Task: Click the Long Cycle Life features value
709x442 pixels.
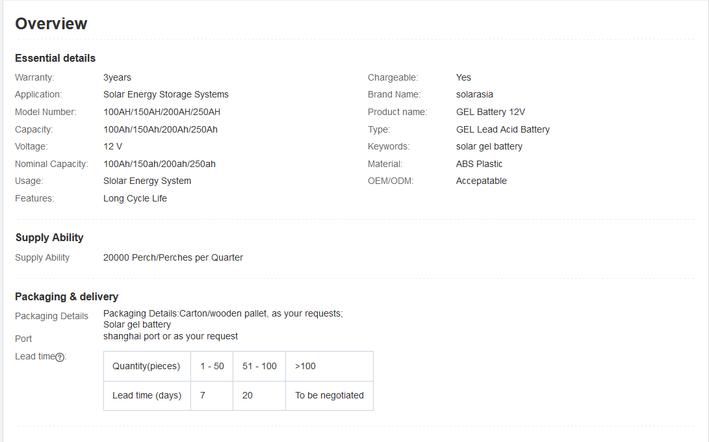Action: click(x=135, y=198)
